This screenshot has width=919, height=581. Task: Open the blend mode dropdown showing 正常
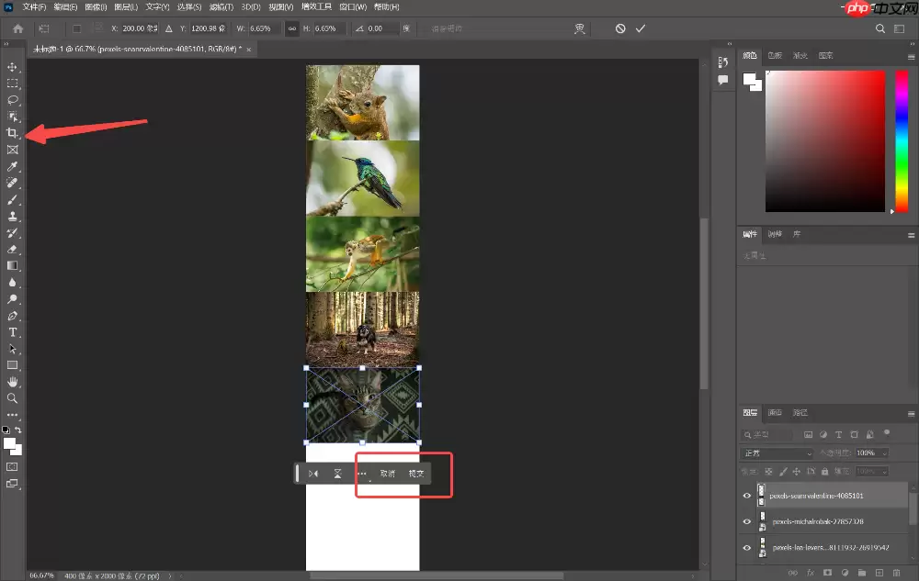tap(775, 453)
